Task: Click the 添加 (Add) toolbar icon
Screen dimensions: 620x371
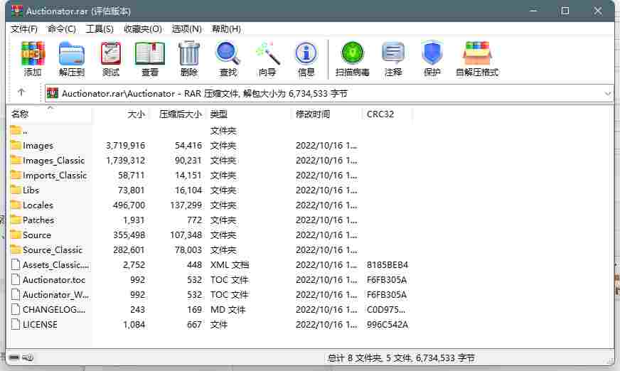Action: pyautogui.click(x=33, y=54)
